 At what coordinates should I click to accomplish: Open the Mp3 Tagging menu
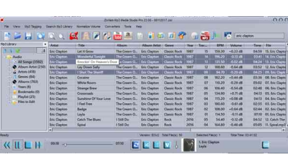pos(33,26)
